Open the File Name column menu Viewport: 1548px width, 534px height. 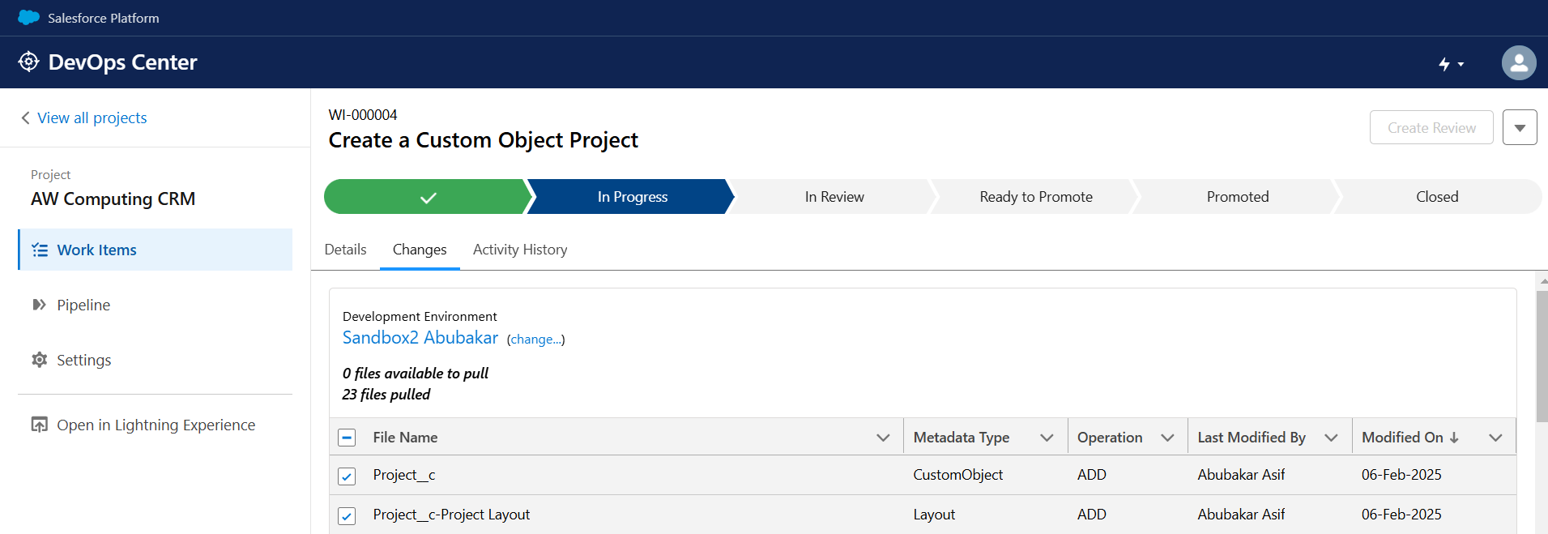click(x=883, y=438)
